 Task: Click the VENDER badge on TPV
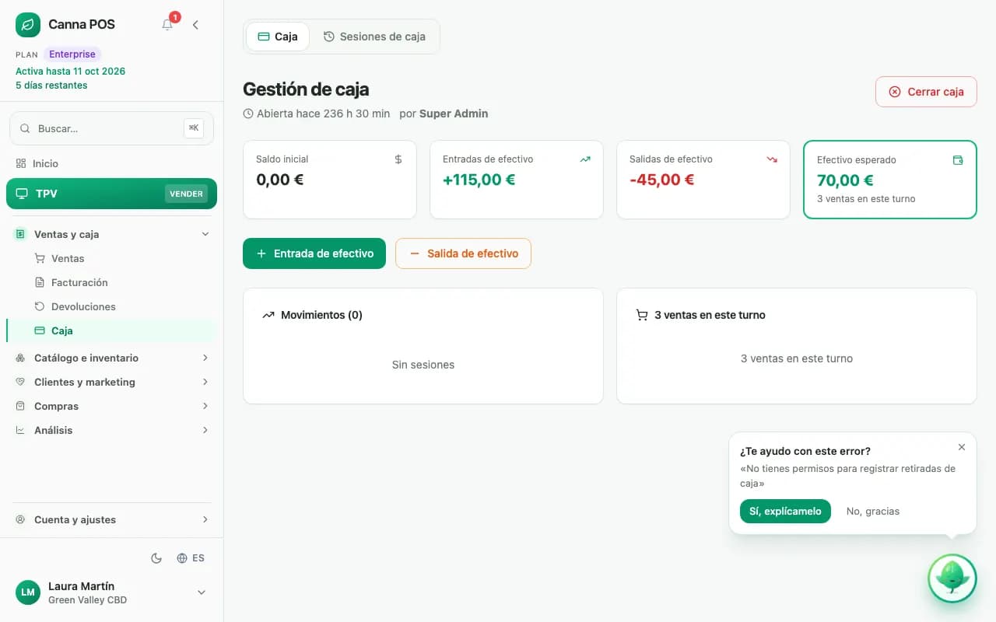[x=186, y=194]
